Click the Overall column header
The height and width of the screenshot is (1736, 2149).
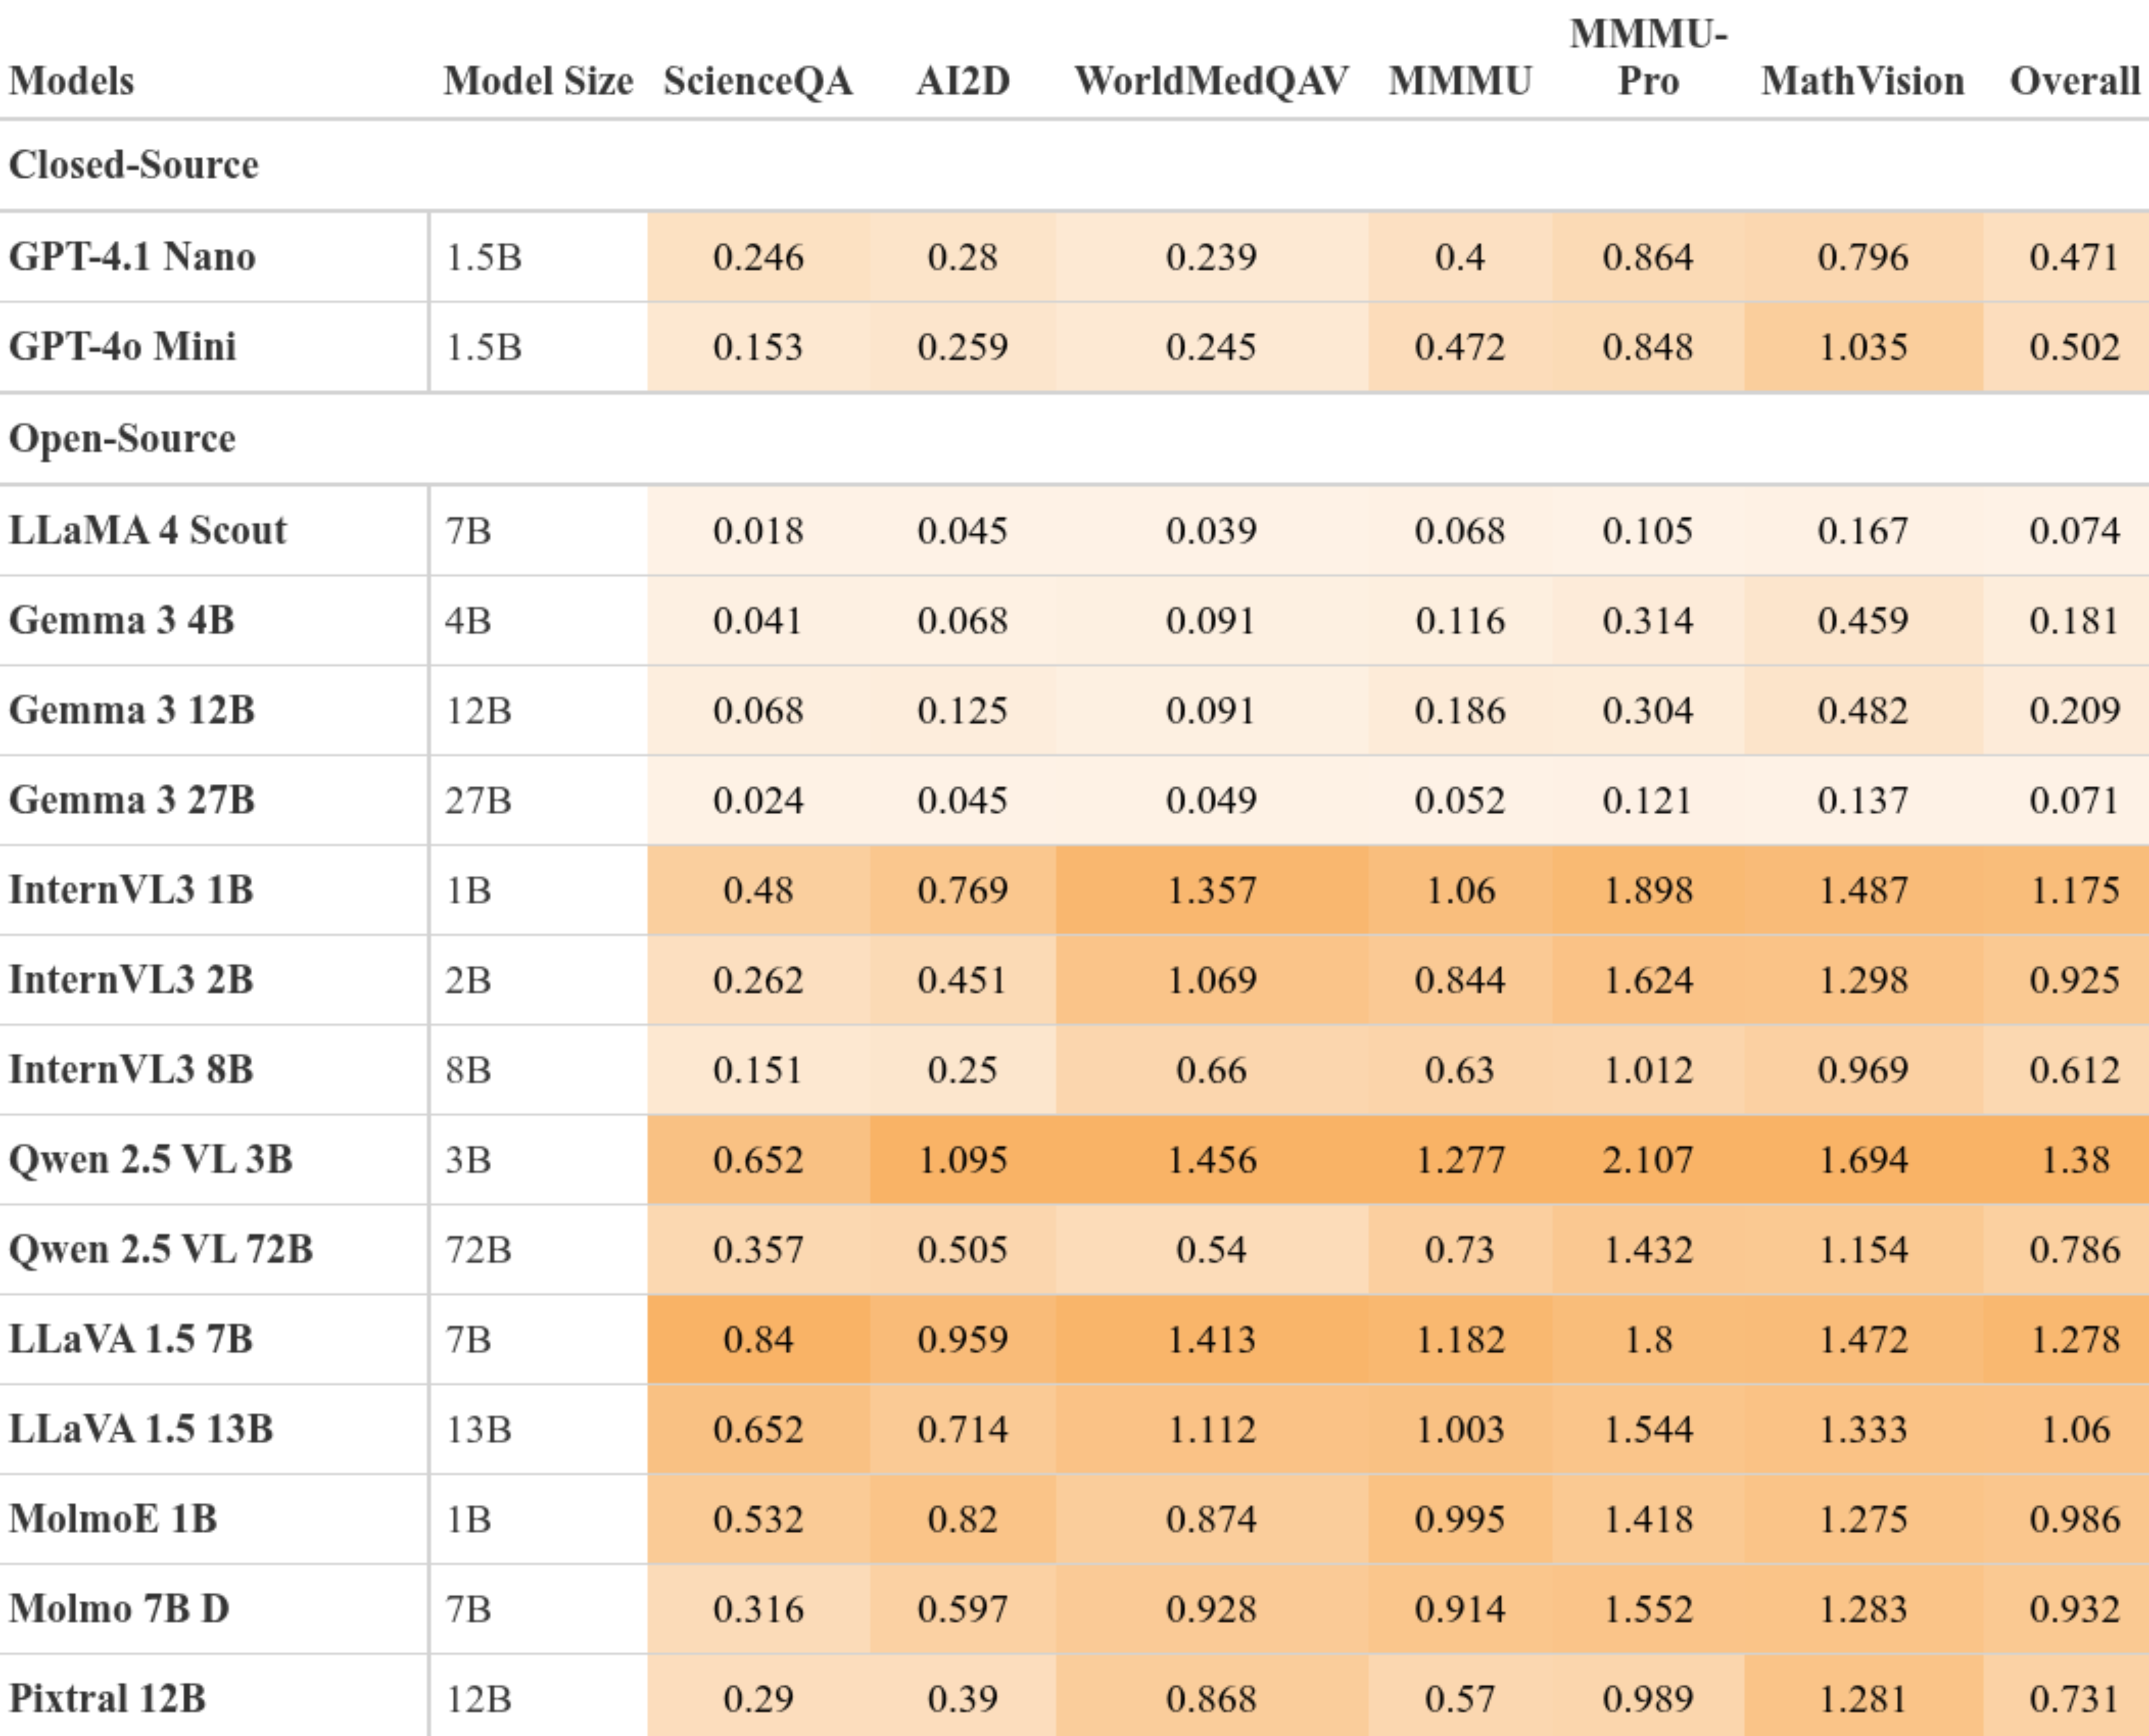coord(2075,81)
